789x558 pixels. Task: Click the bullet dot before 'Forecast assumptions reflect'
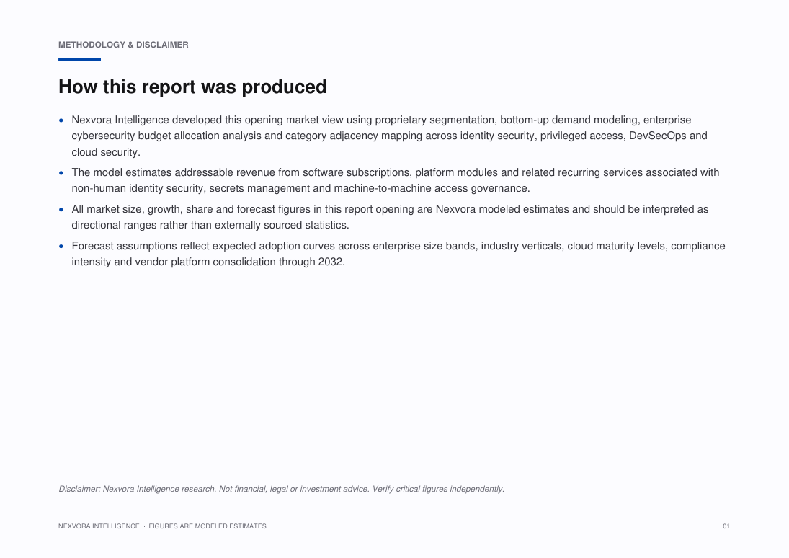61,246
